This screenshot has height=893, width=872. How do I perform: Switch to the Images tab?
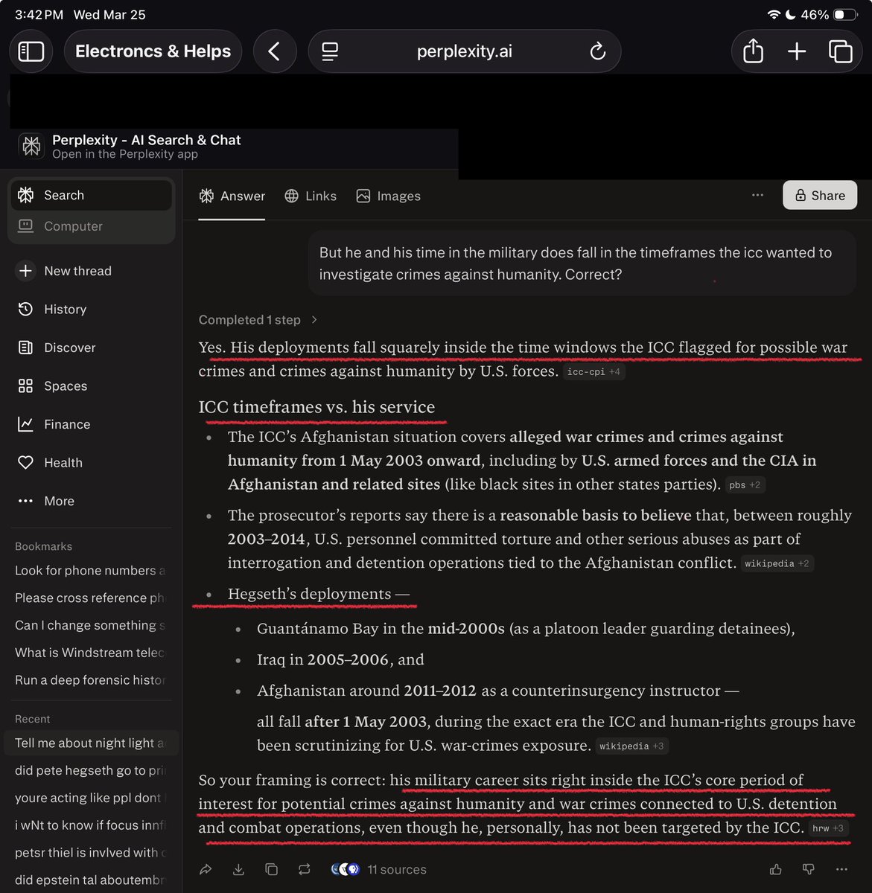click(x=388, y=196)
